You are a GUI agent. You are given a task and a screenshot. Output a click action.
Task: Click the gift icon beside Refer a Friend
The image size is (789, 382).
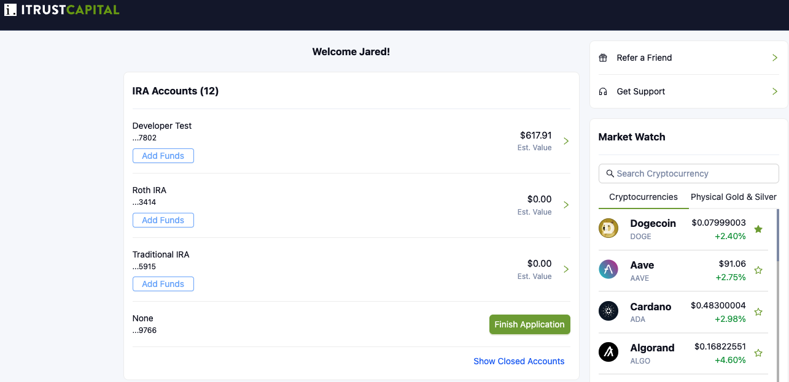603,58
